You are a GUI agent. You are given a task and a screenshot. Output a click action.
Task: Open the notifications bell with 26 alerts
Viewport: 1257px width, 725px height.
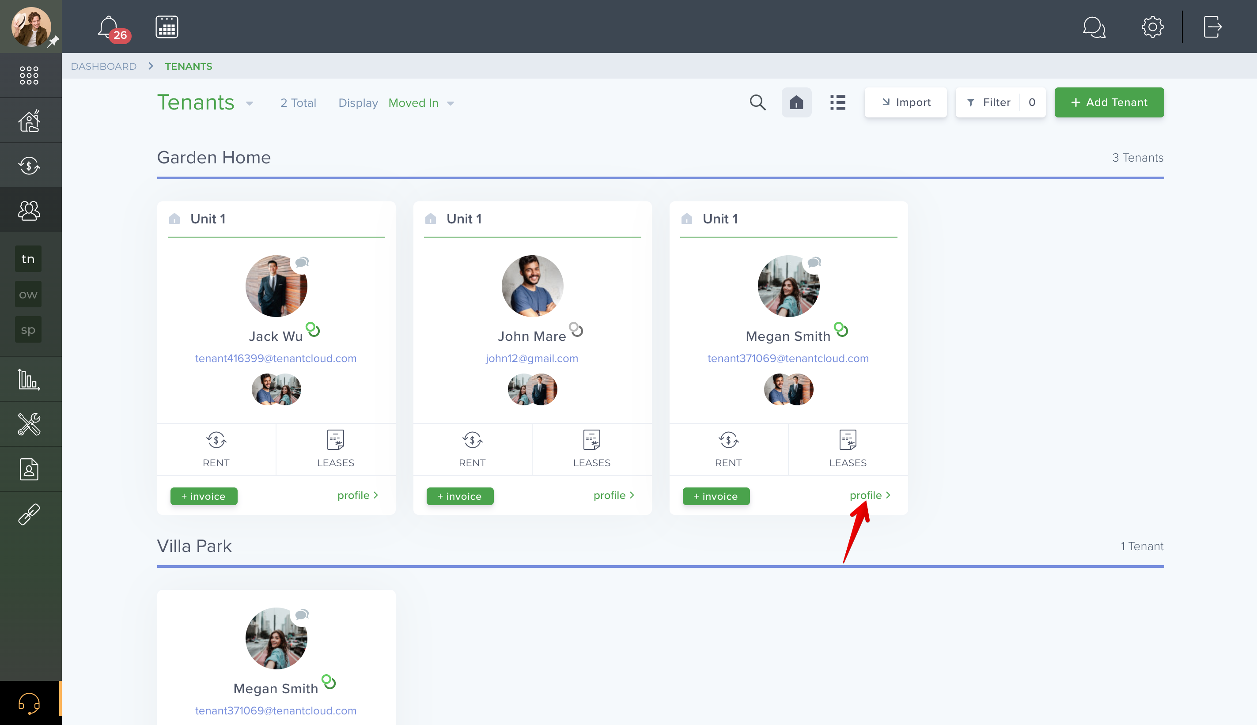(114, 28)
